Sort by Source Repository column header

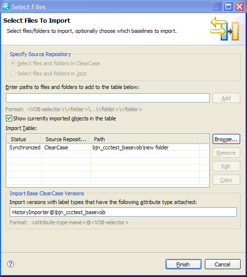click(66, 139)
